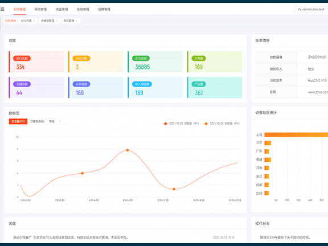Click the chart data point at value 4
The height and width of the screenshot is (246, 328).
point(82,173)
